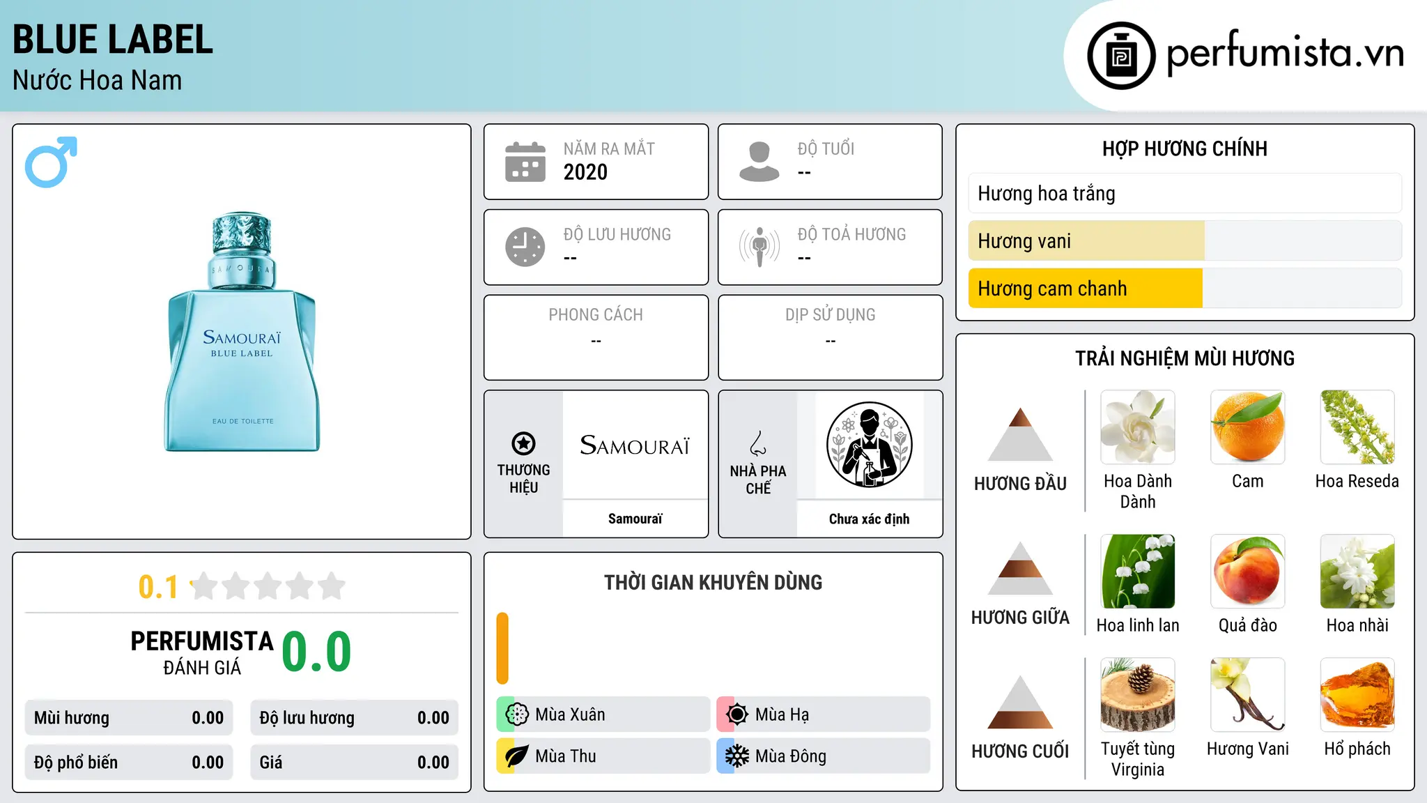The image size is (1427, 803).
Task: Click the launch year value 2020
Action: point(585,172)
